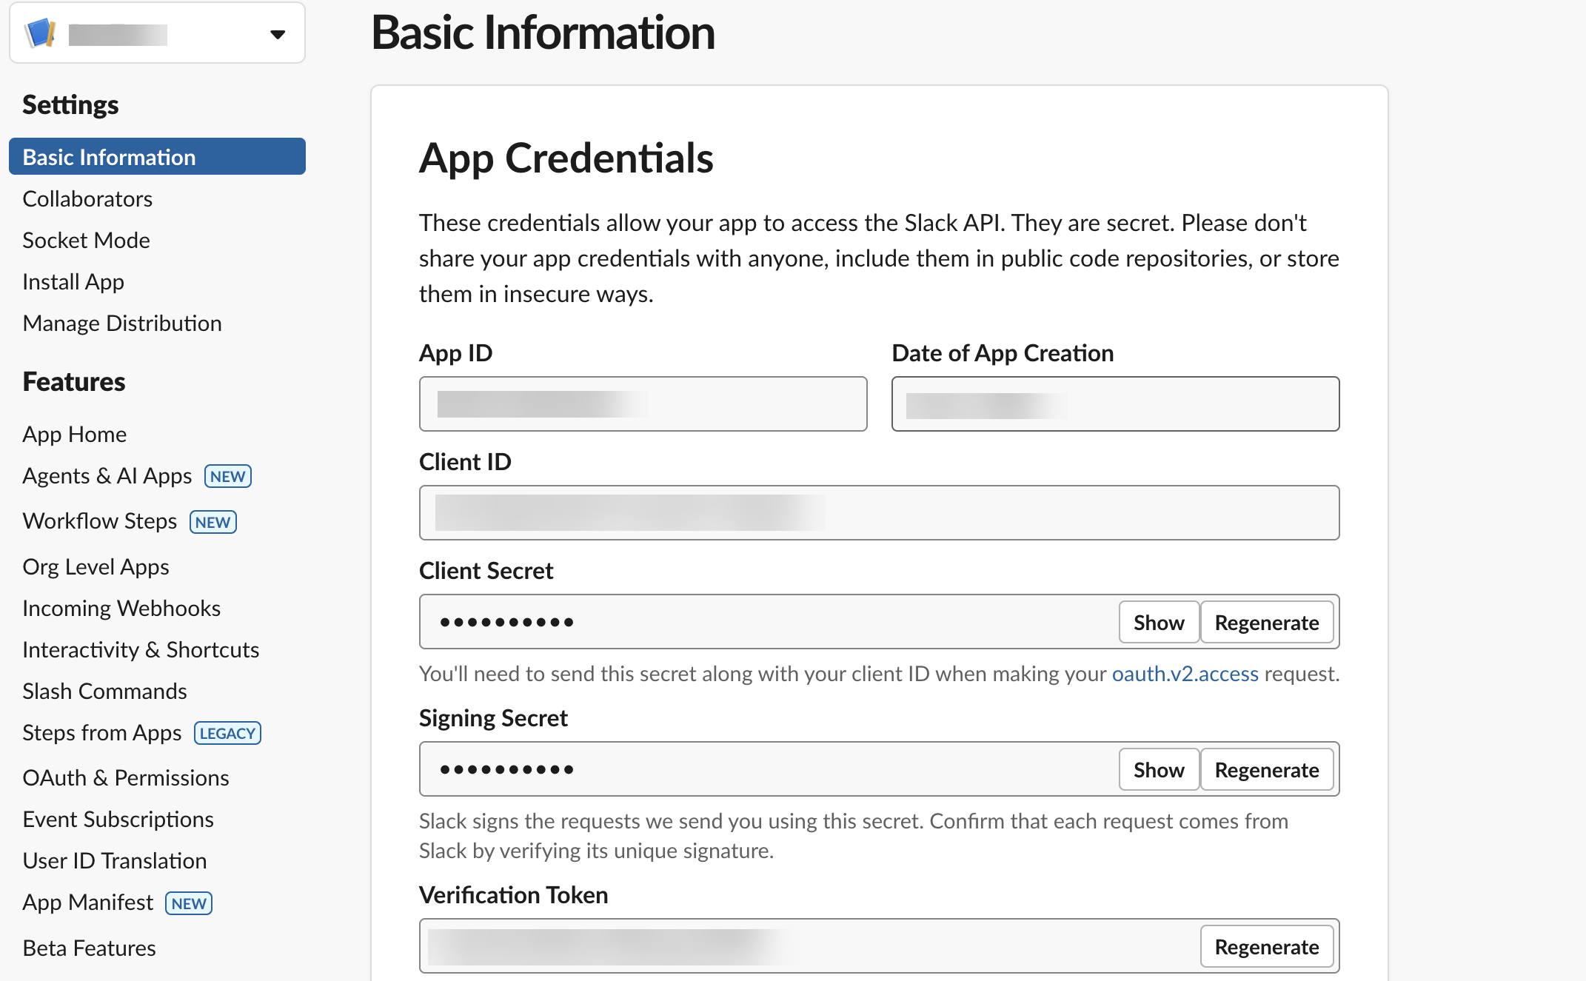Screen dimensions: 1586x981
Task: Click the Verification Token label
Action: click(x=513, y=894)
